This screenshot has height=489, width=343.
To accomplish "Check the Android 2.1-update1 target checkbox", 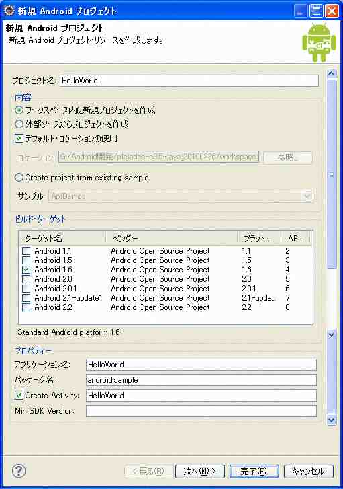I will (26, 298).
